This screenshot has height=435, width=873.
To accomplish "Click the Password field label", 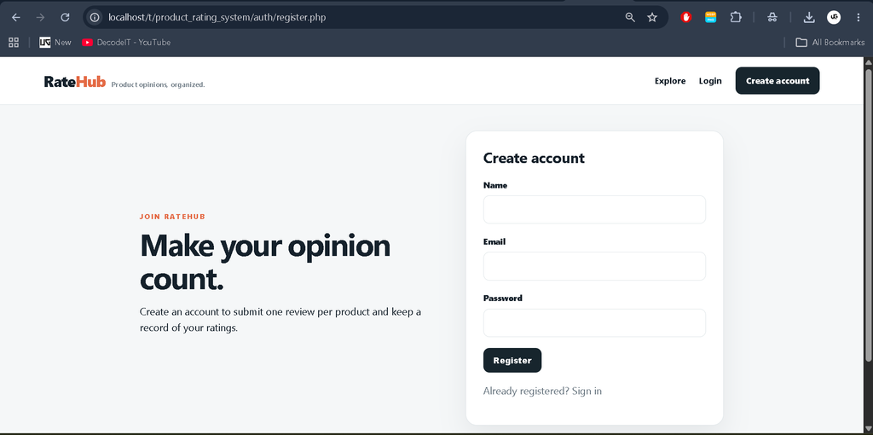I will [503, 298].
